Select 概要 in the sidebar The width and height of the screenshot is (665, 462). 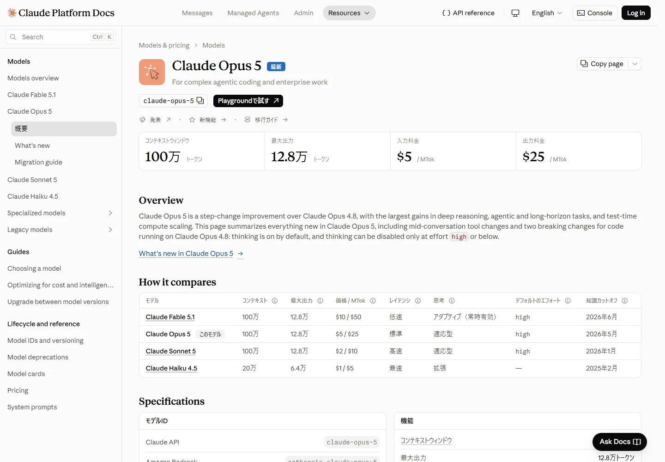(64, 129)
